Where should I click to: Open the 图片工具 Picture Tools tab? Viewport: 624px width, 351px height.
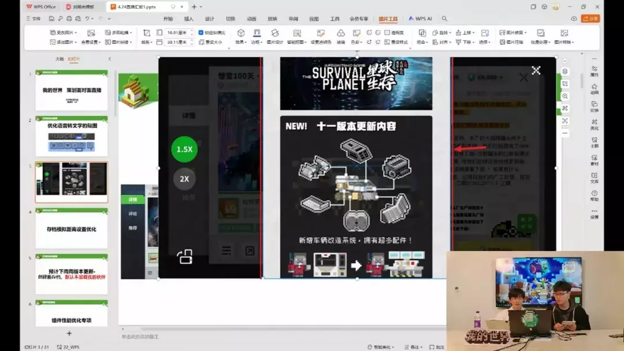pos(388,18)
